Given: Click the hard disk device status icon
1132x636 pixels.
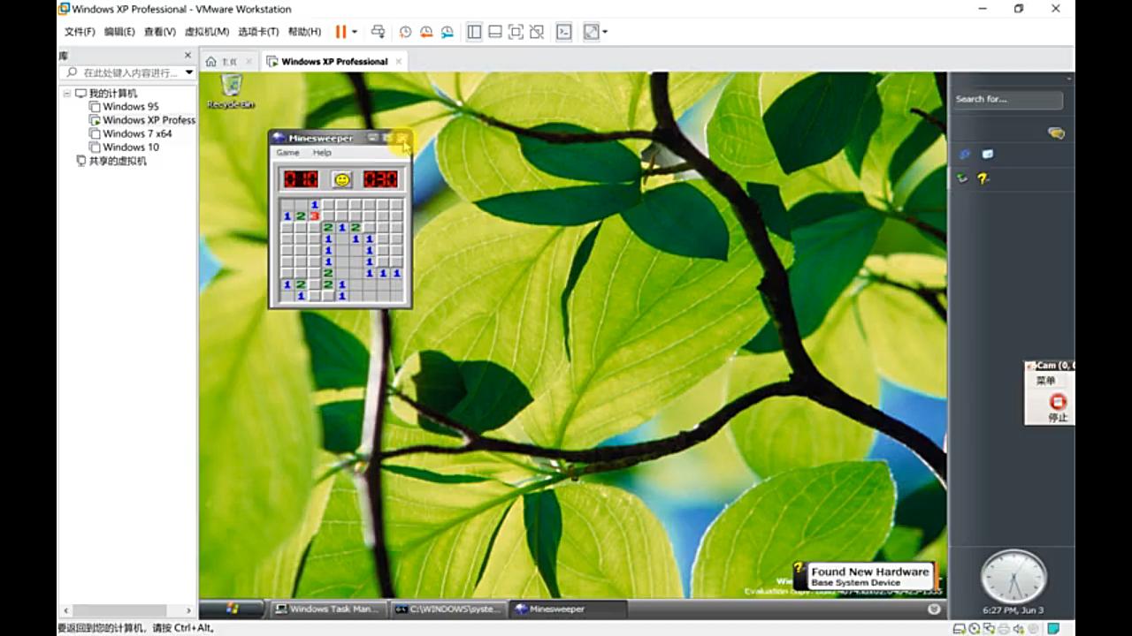Looking at the screenshot, I should 960,628.
